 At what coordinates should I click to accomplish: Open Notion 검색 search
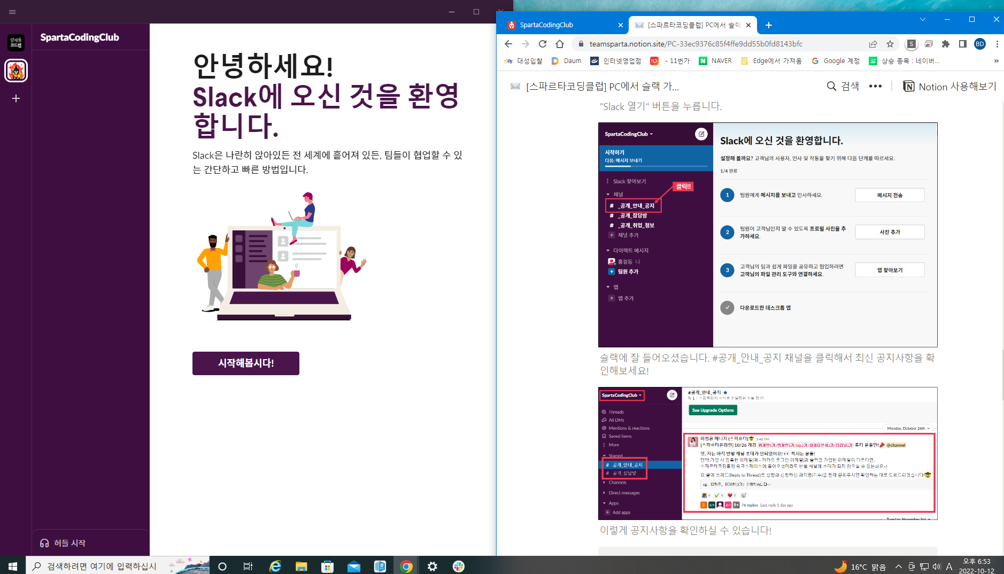(843, 86)
